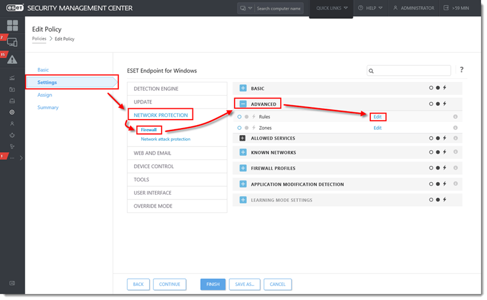Image resolution: width=487 pixels, height=300 pixels.
Task: Open the Web and Email category
Action: (x=177, y=153)
